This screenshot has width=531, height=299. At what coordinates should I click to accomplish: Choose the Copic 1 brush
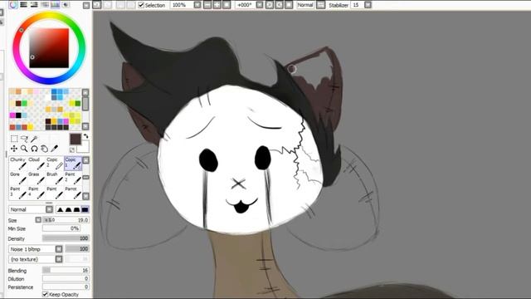[73, 163]
